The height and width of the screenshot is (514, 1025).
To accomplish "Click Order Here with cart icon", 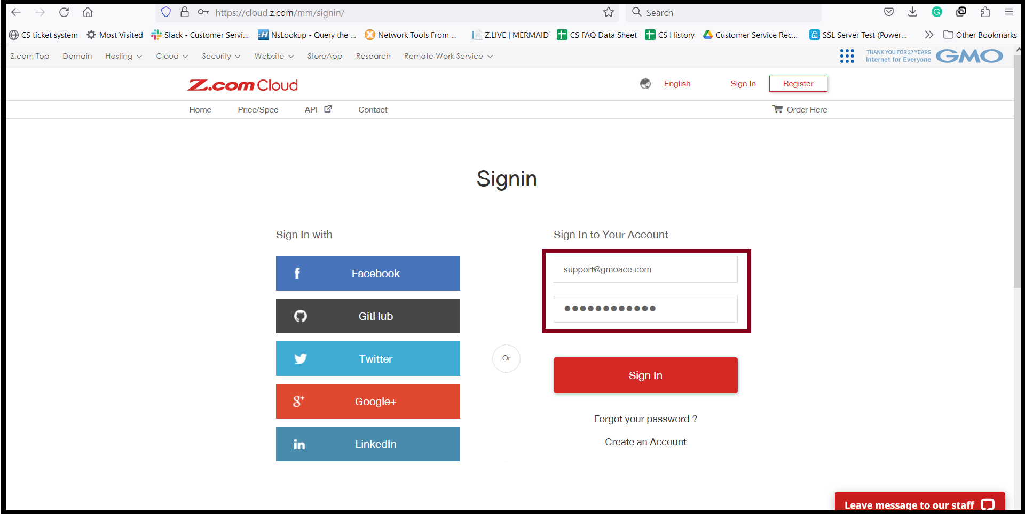I will 800,109.
